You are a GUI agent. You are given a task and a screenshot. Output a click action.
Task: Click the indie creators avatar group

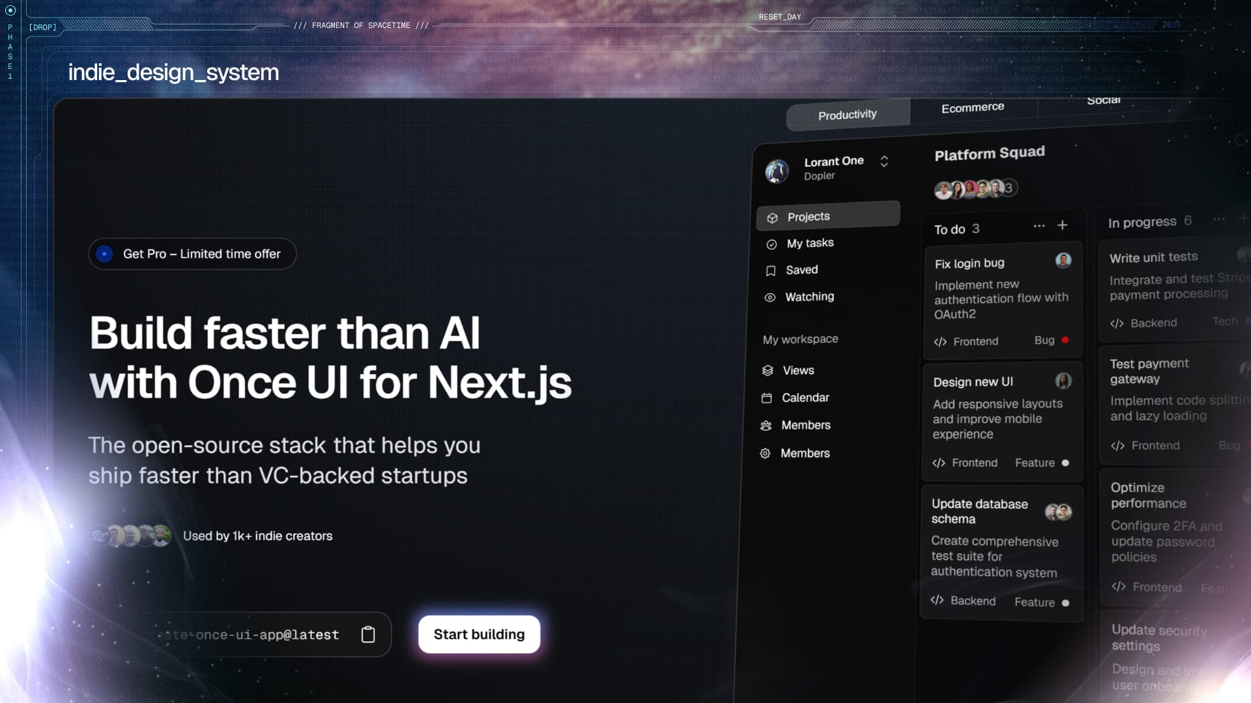[x=131, y=536]
